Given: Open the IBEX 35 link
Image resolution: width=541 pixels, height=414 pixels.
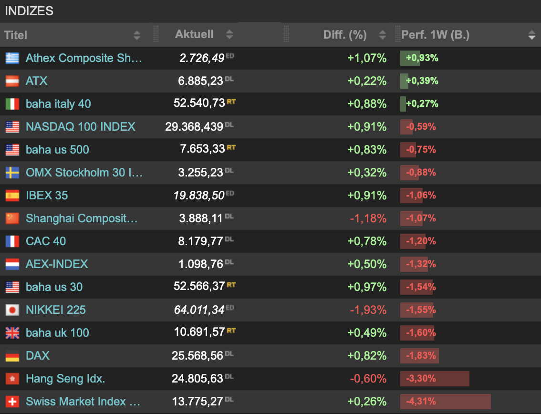Looking at the screenshot, I should (x=47, y=195).
